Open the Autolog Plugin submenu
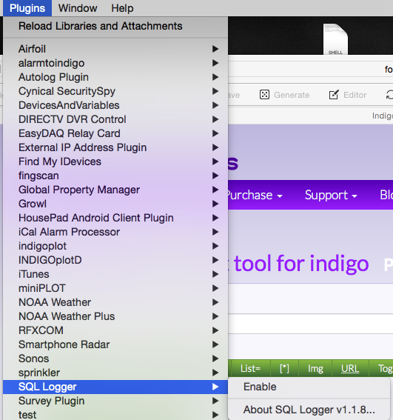393x420 pixels. pos(115,77)
